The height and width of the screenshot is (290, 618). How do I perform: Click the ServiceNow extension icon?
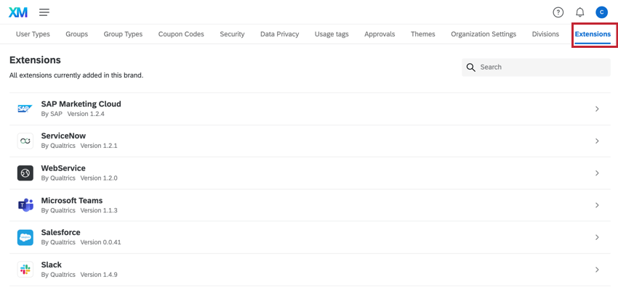point(25,141)
